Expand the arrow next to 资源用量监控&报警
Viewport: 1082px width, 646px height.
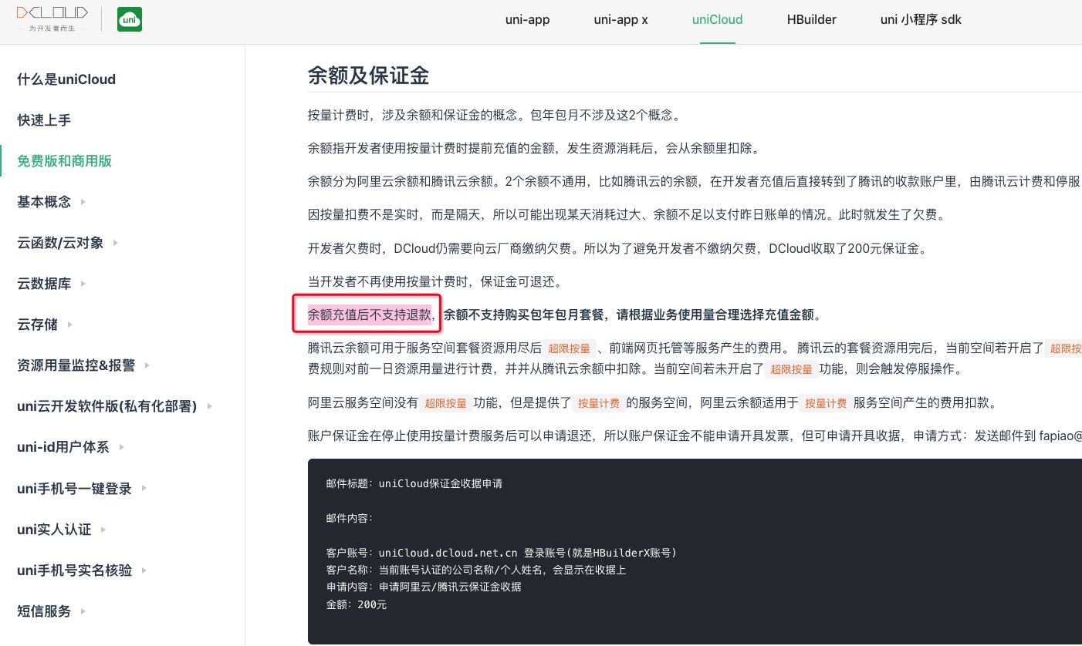147,365
